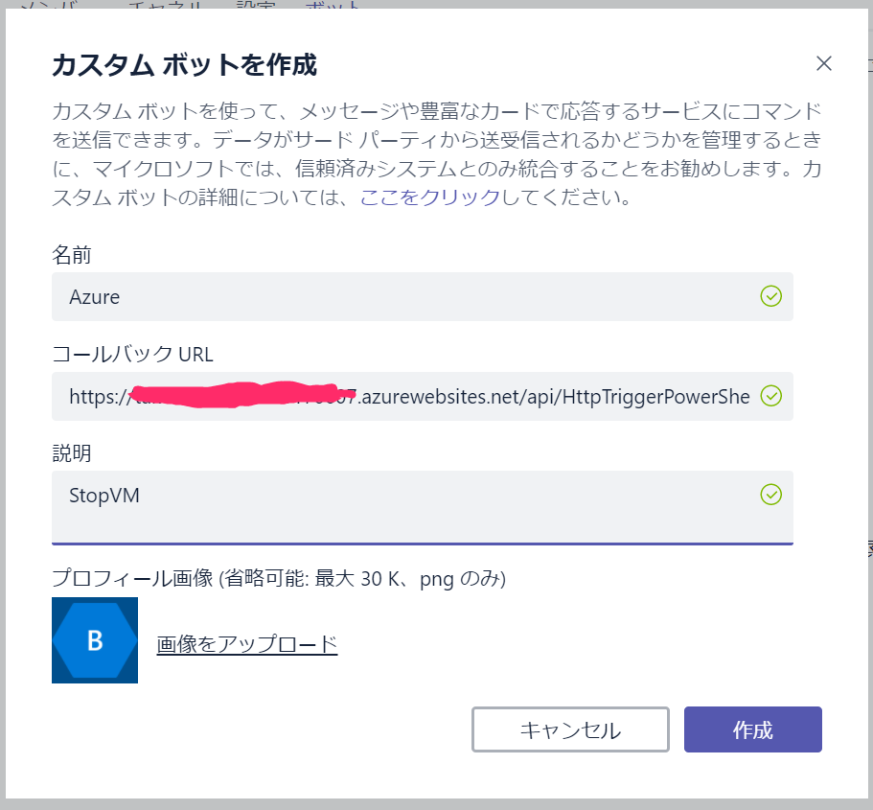Click the green checkmark beside the コールバック URL field

click(770, 397)
